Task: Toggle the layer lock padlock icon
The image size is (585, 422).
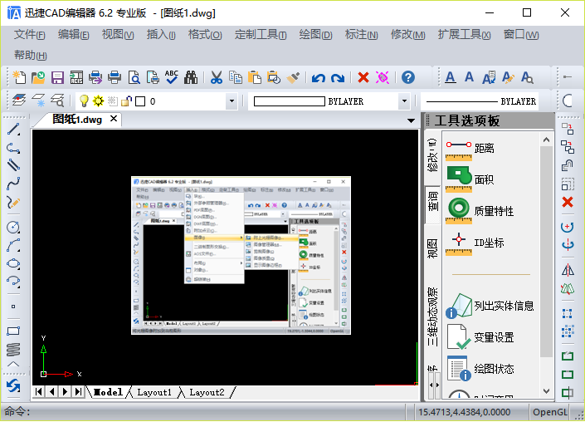Action: pos(126,101)
